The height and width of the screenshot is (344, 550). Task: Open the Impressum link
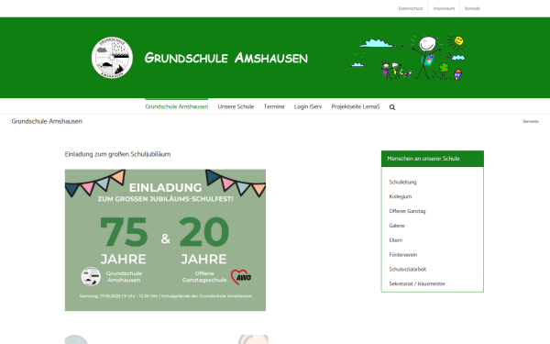(x=444, y=8)
